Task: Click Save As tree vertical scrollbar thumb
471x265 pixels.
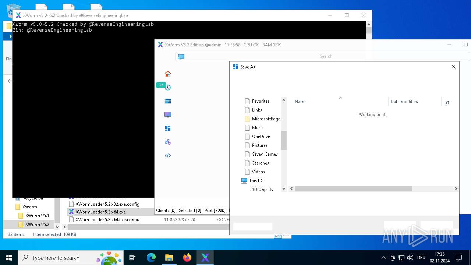Action: pos(284,140)
